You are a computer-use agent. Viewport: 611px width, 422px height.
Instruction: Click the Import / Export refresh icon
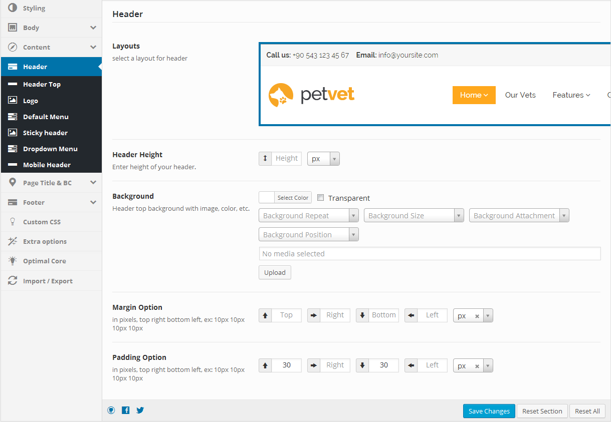click(13, 281)
